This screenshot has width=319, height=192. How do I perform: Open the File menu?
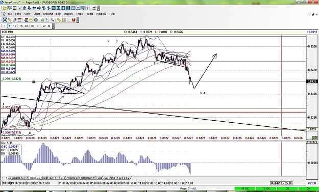pos(10,14)
